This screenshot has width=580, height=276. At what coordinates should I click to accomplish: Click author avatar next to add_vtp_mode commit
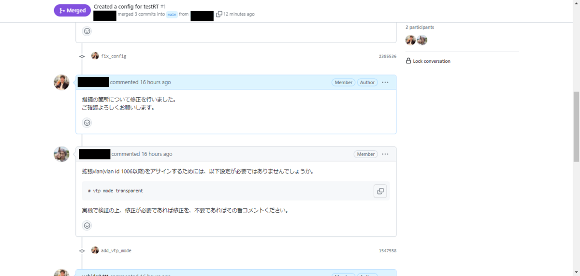(95, 250)
